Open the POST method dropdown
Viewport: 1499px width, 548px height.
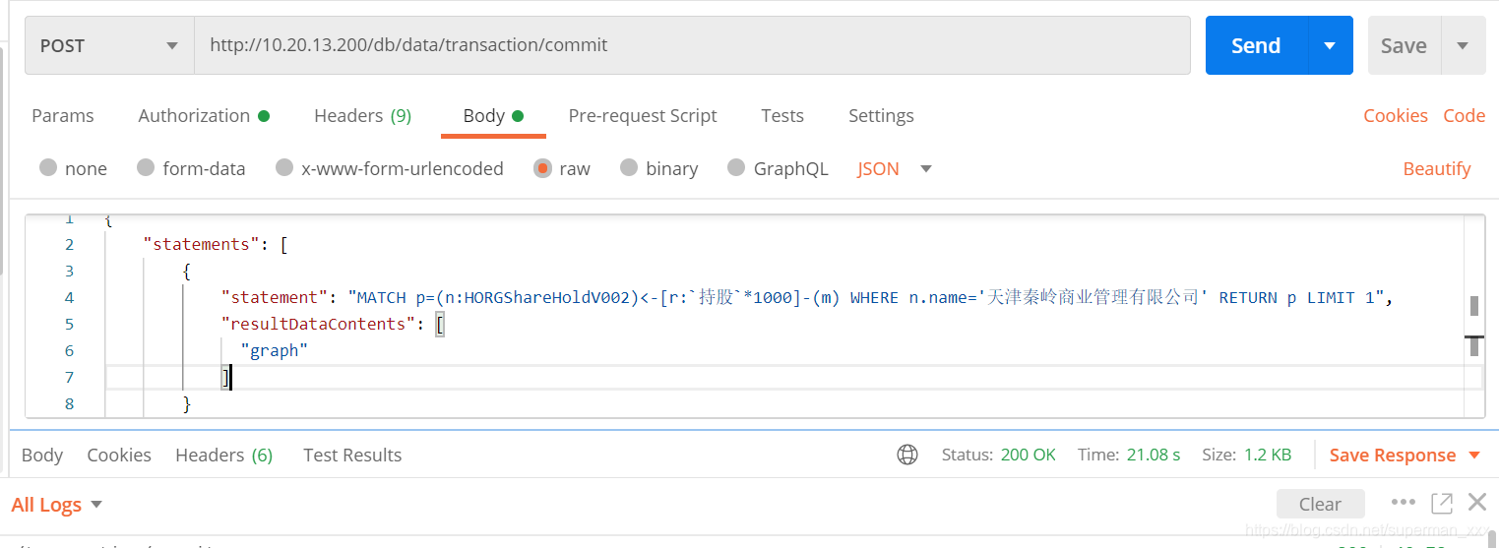point(108,45)
